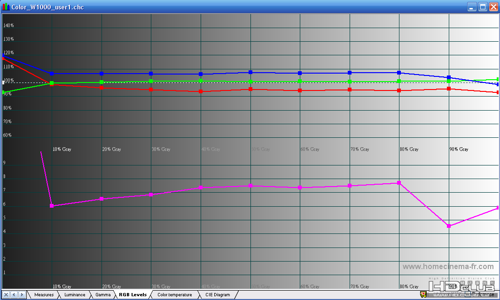
Task: Minimize the Color_W1000_user1.chc window
Action: 472,7
